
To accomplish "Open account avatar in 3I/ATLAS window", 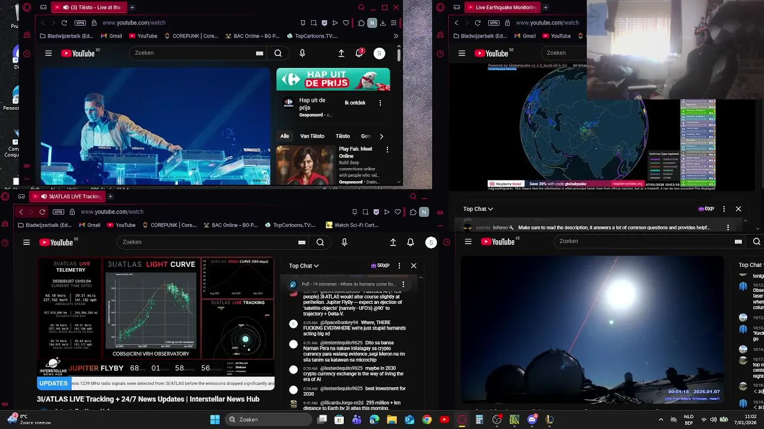I will pyautogui.click(x=431, y=242).
